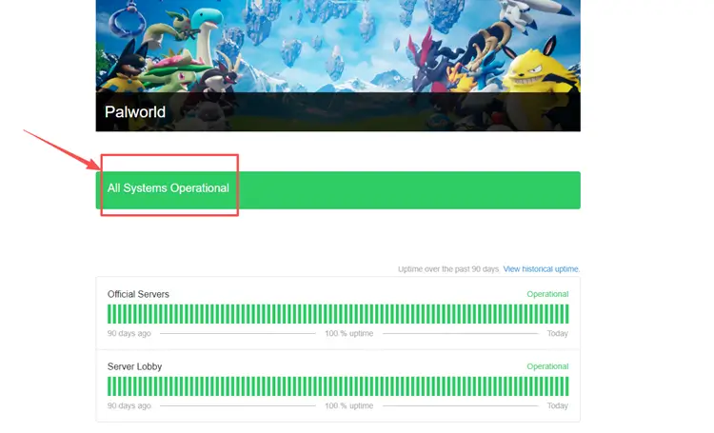Click '100 % uptime' under Official Servers
Viewport: 714px width, 433px height.
[x=348, y=333]
